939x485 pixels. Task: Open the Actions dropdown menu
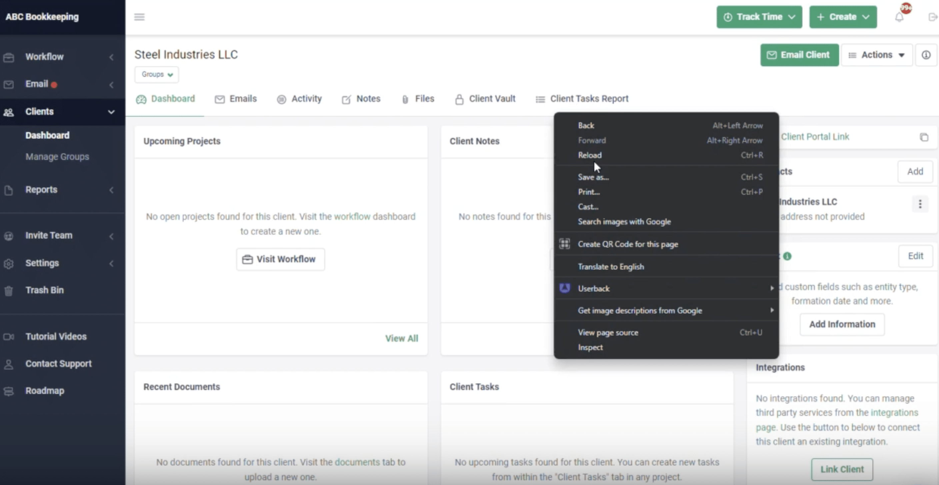pos(877,55)
